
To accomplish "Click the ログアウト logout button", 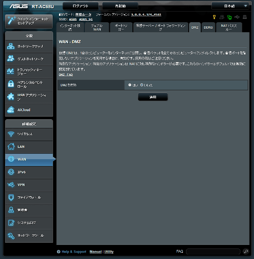I will 80,6.
